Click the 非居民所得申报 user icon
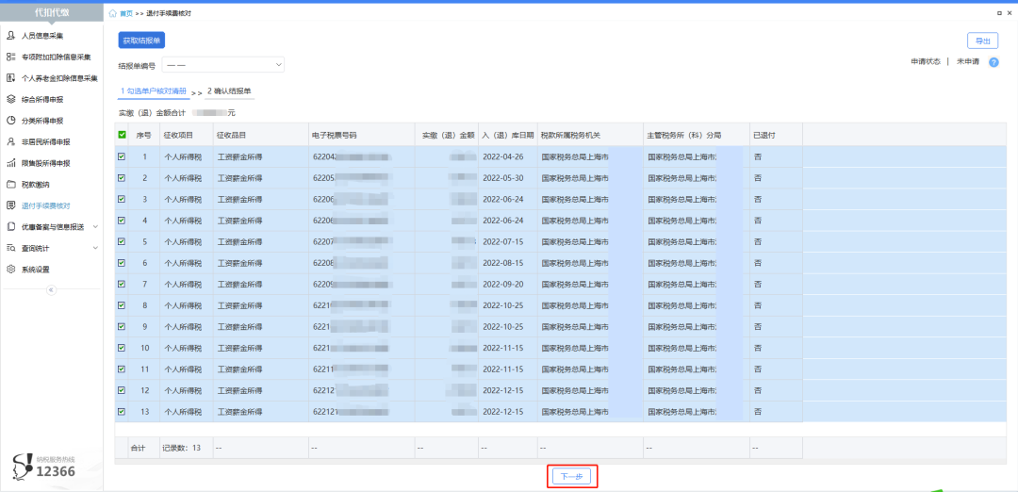This screenshot has width=1018, height=492. 10,142
